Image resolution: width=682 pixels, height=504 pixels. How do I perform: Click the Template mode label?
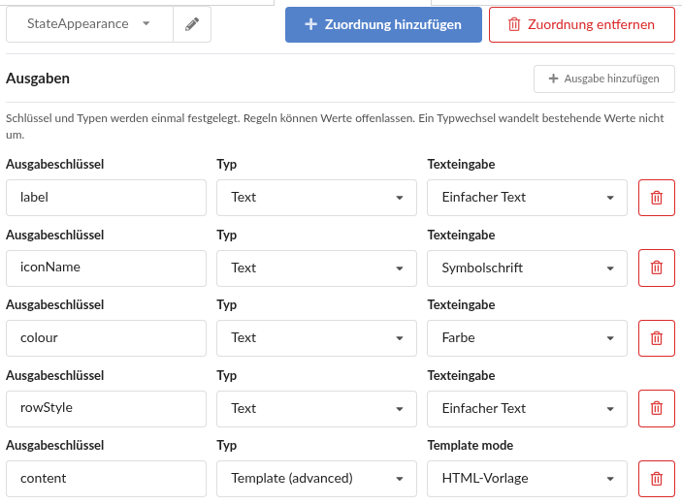(x=471, y=445)
